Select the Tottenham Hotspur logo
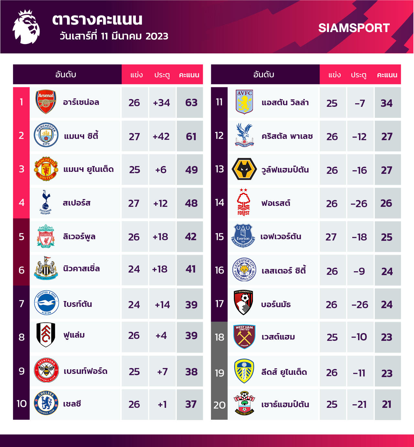Viewport: 414px width, 447px height. 46,203
